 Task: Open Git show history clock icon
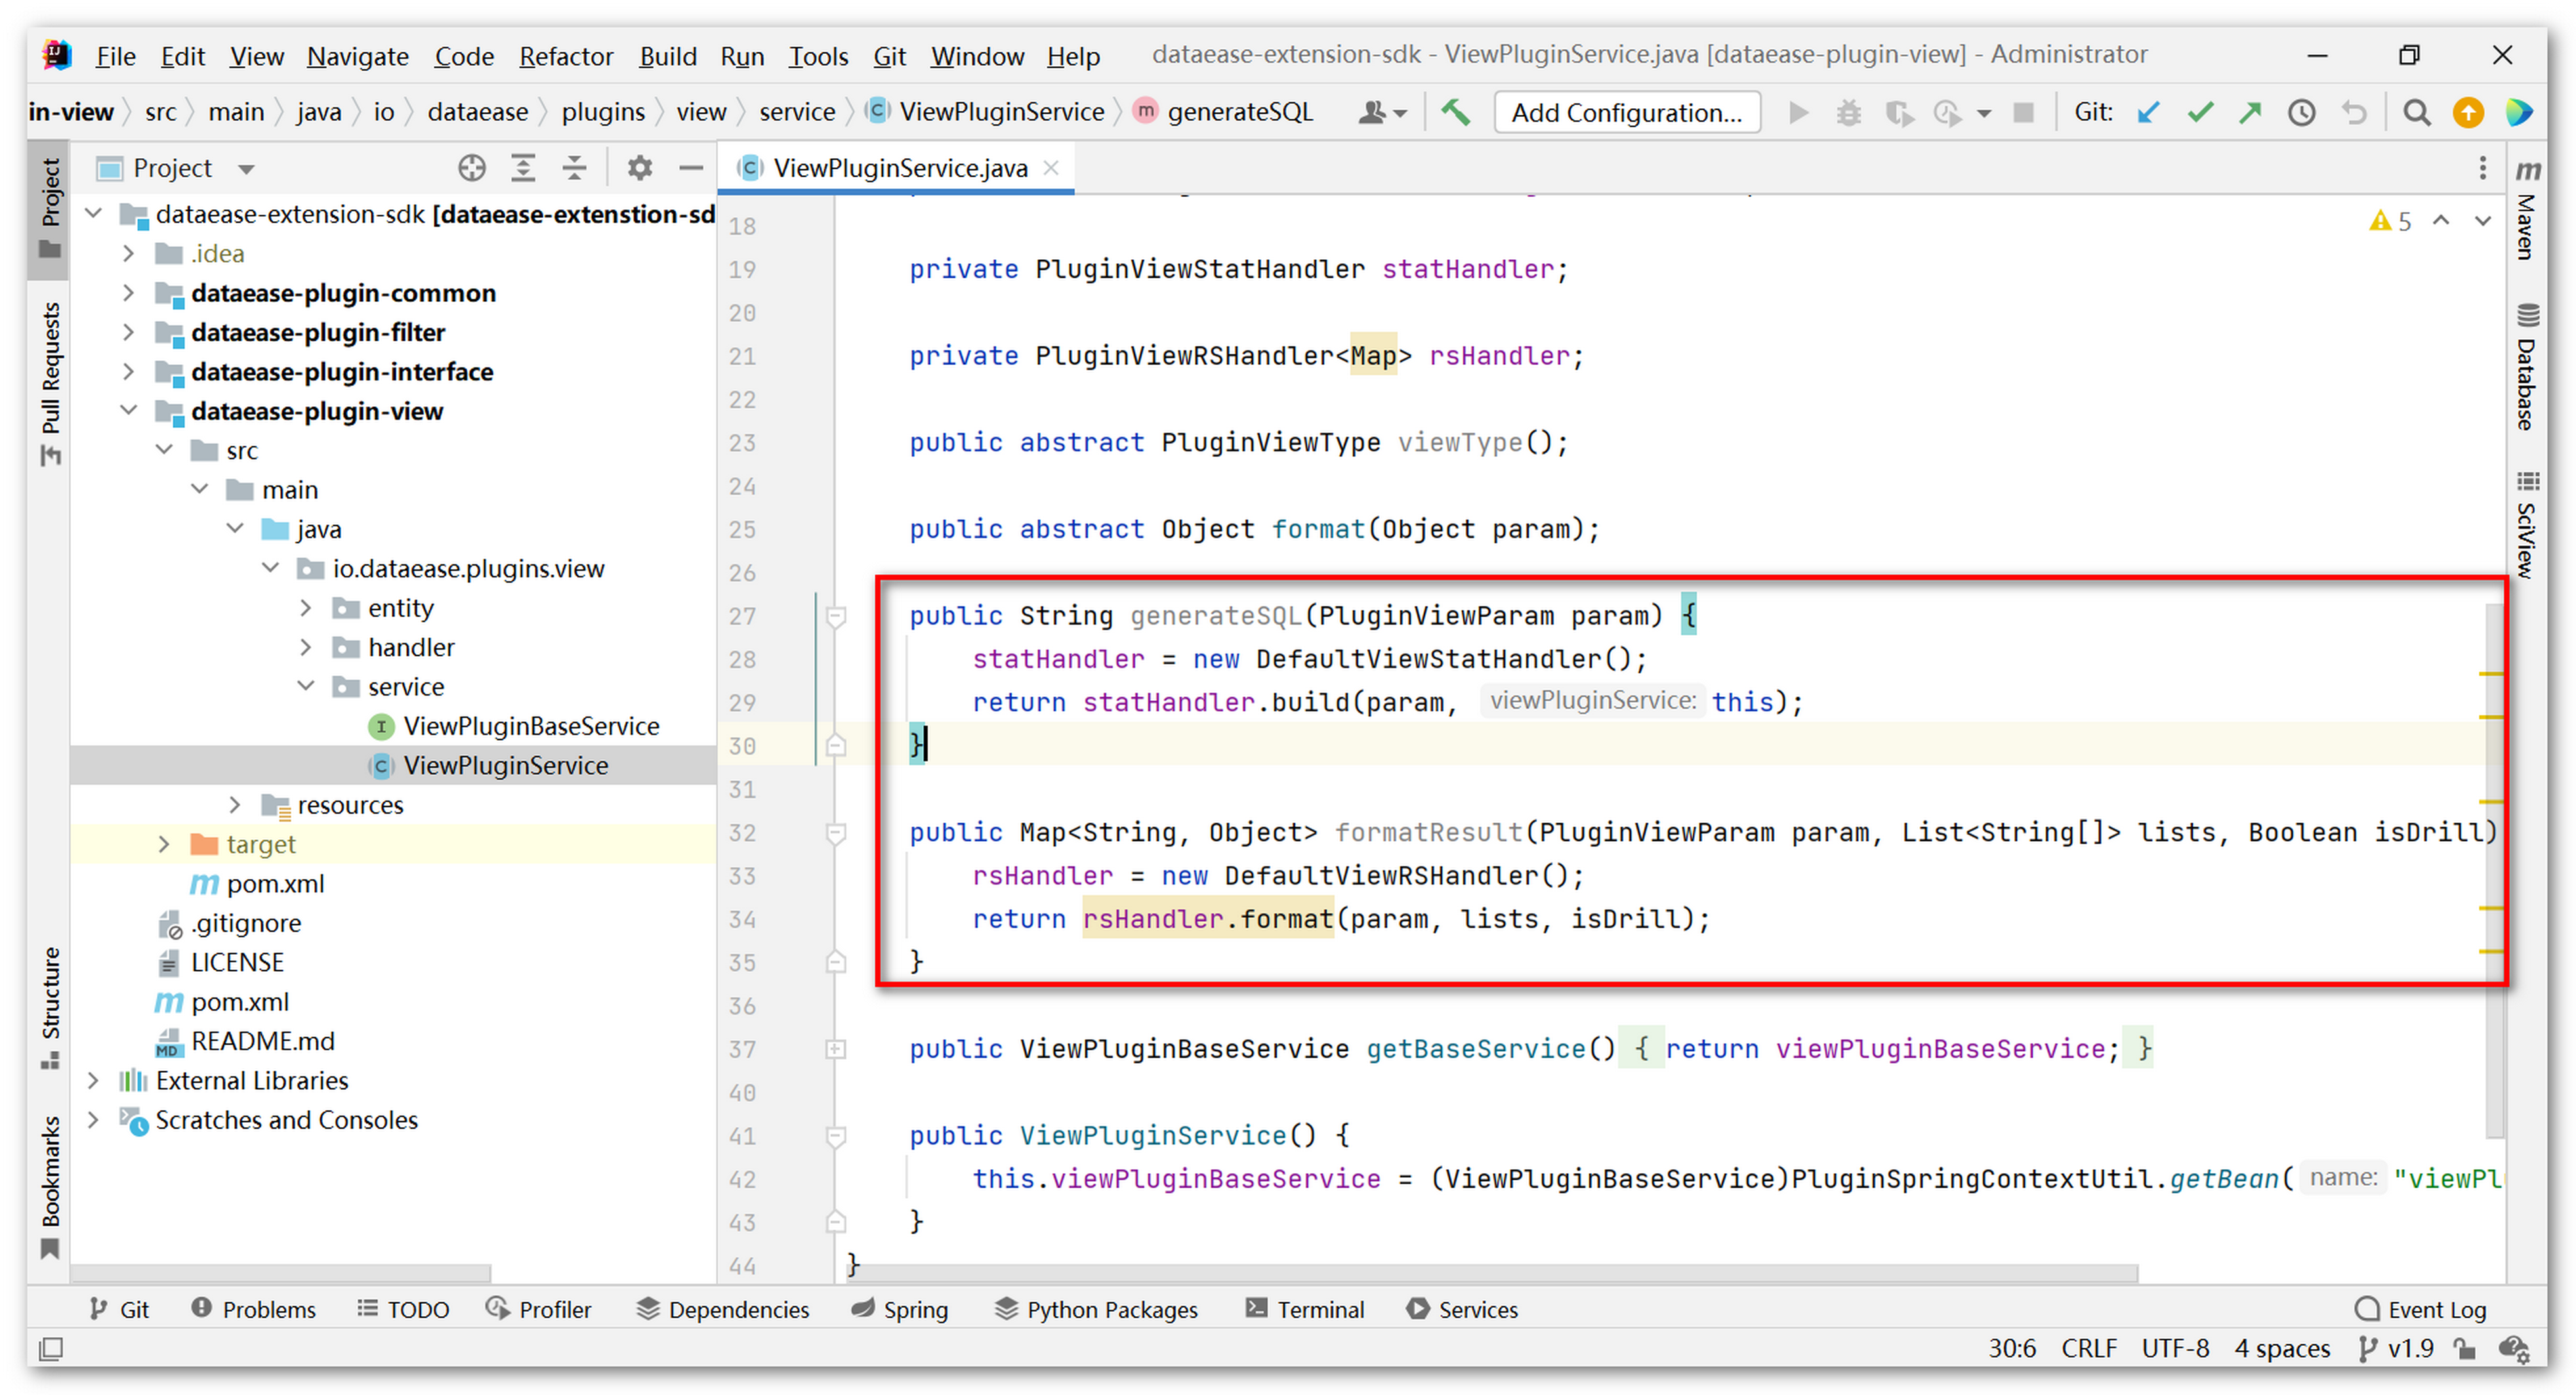(2302, 112)
